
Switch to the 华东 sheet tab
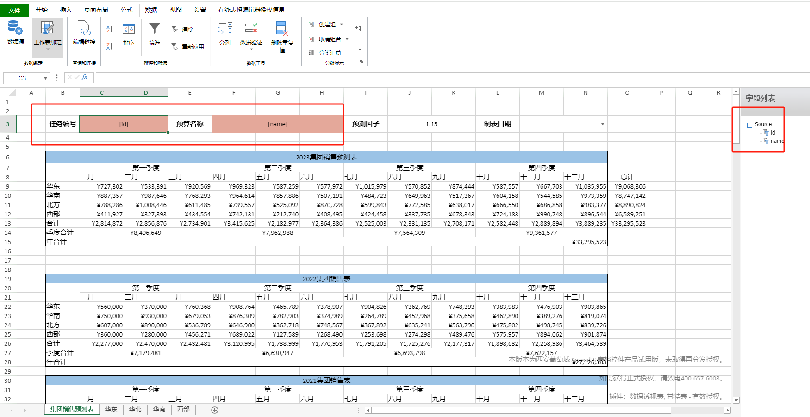pos(111,410)
